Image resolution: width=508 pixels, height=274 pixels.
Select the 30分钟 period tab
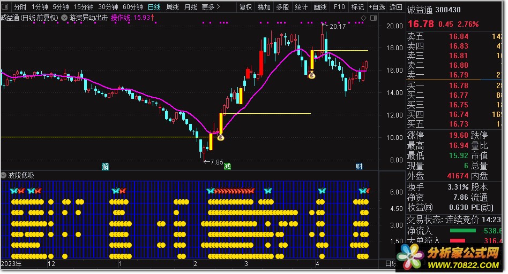pos(108,7)
